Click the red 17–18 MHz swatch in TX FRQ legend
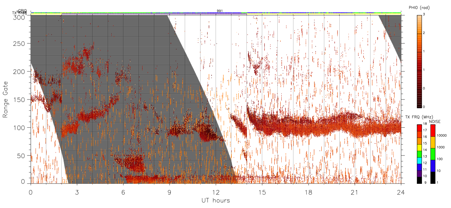The image size is (451, 208). click(x=419, y=128)
